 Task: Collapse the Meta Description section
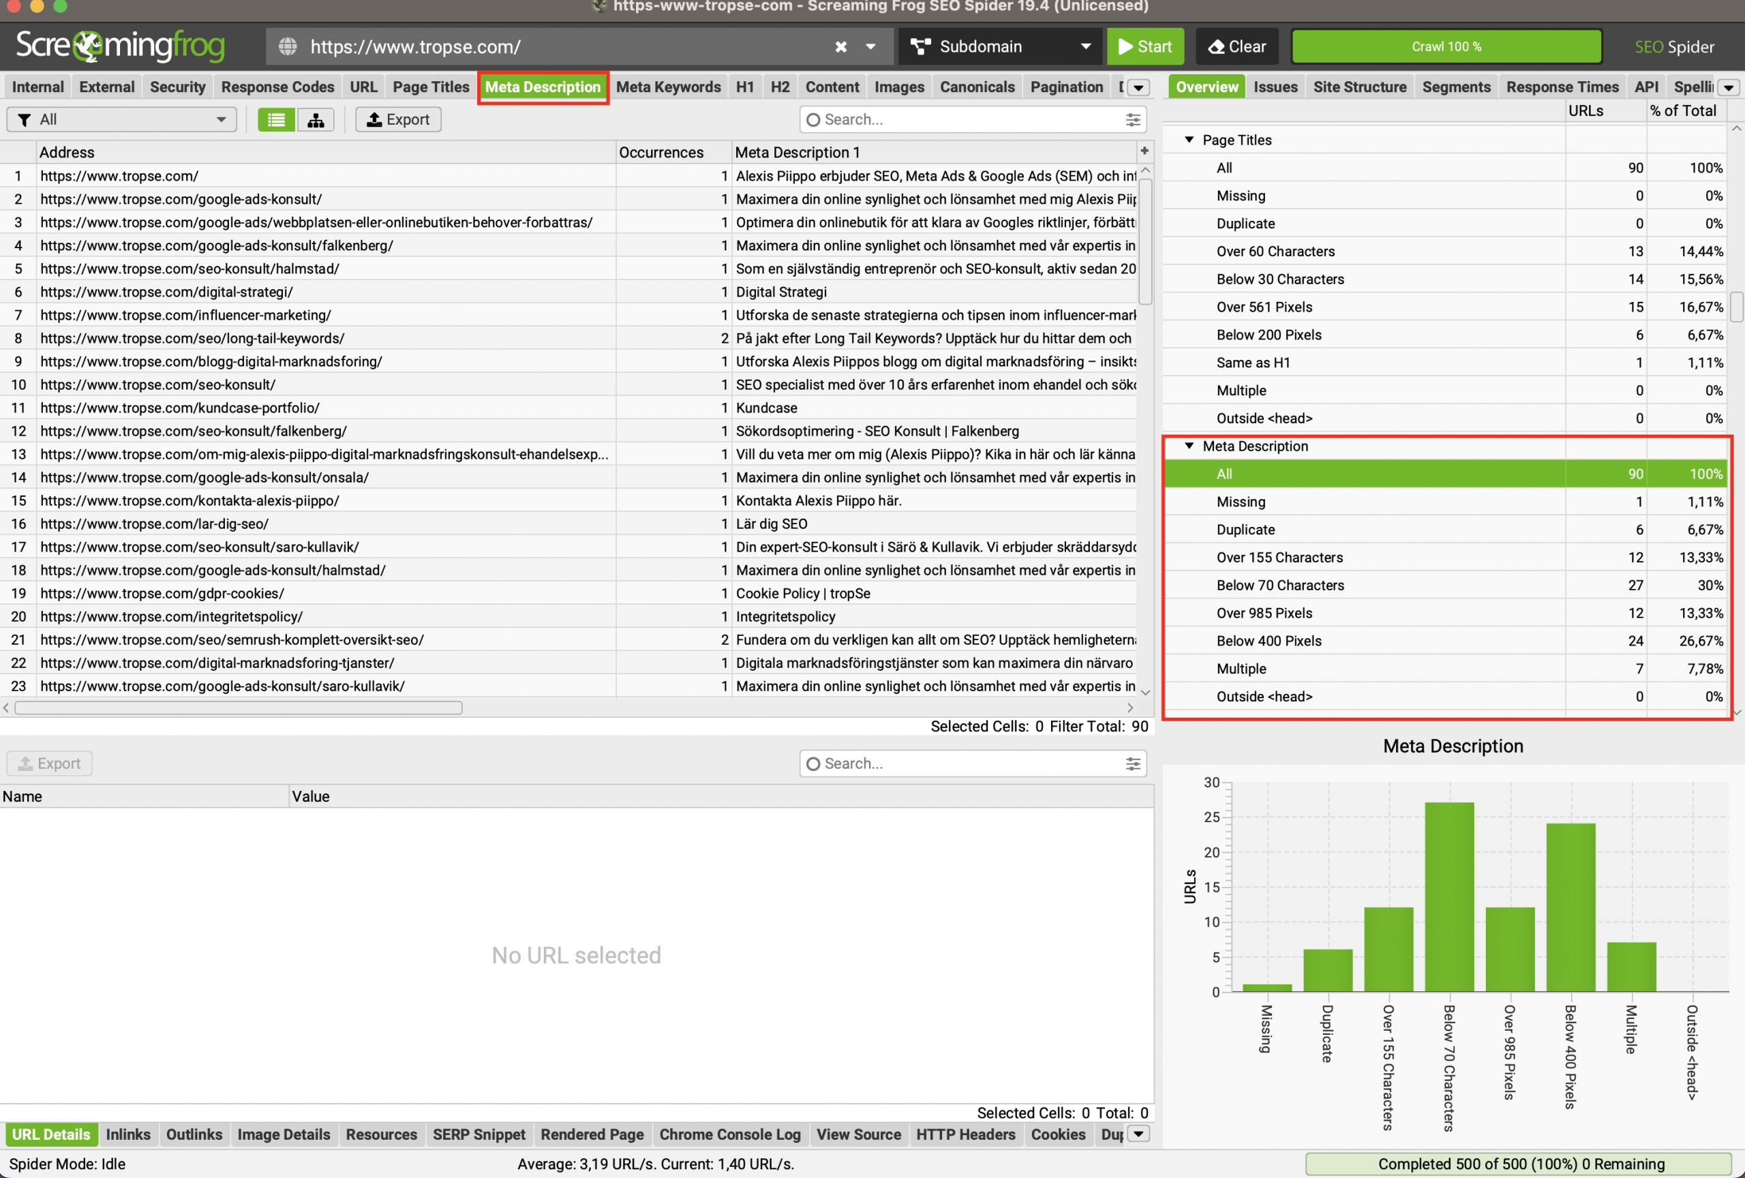pos(1189,446)
